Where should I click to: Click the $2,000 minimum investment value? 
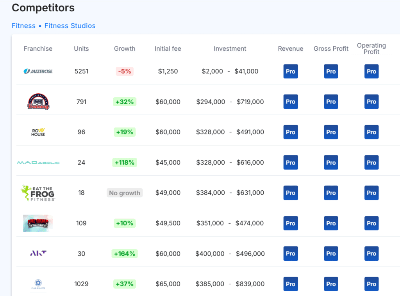(212, 71)
